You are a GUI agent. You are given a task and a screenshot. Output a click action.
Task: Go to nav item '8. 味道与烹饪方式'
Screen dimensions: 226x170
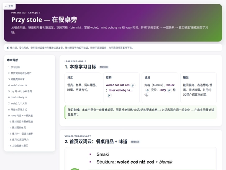click(x=18, y=110)
